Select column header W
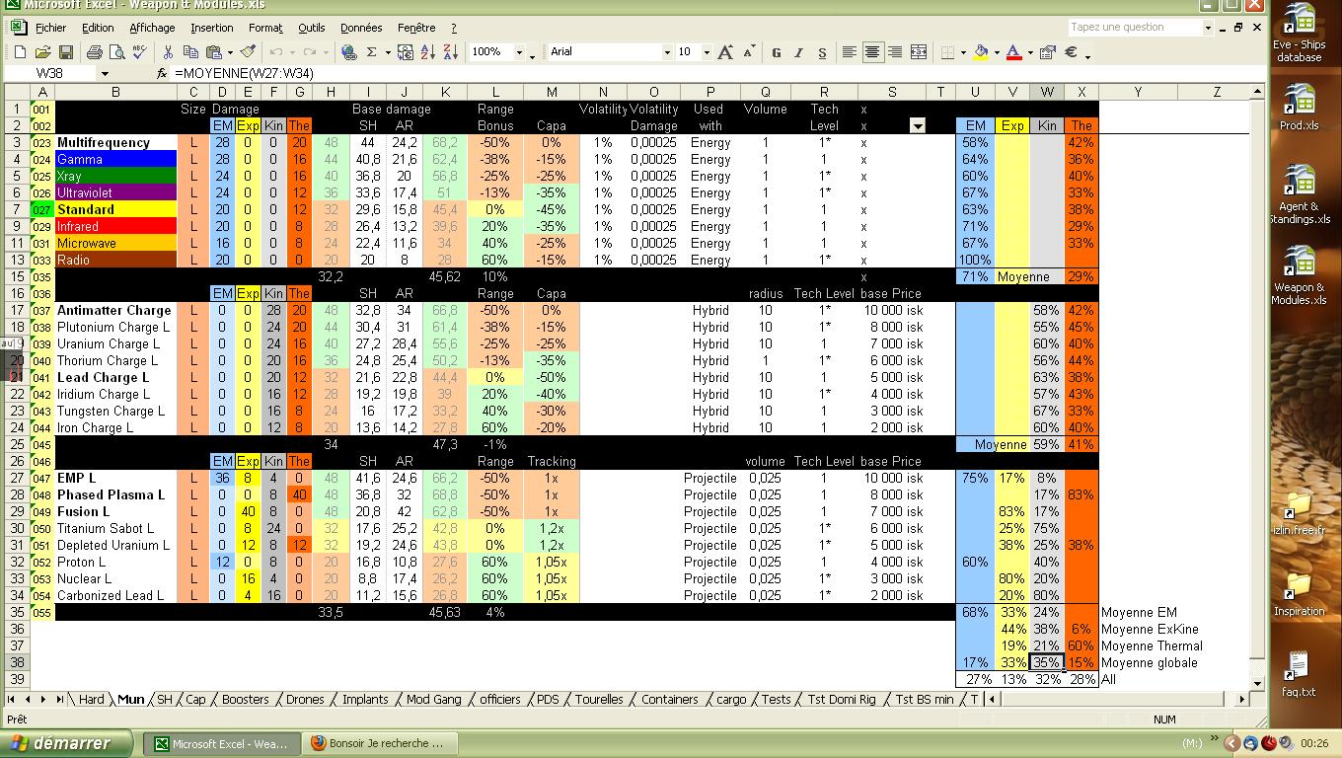 click(x=1047, y=92)
